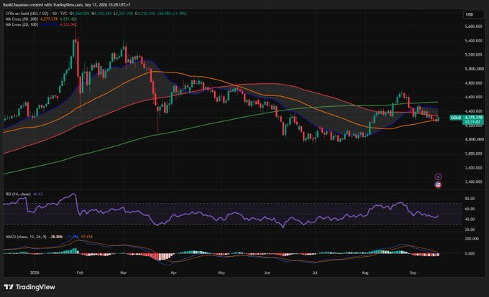Click the Apr label on time axis
489x297 pixels.
(174, 273)
